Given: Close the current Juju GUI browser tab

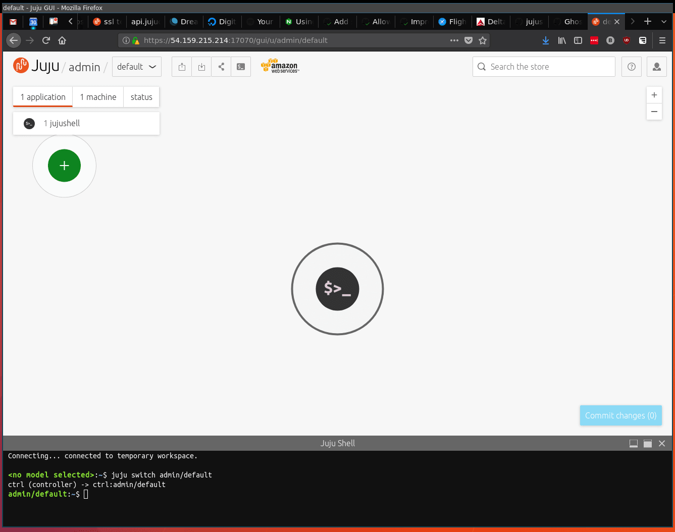Looking at the screenshot, I should pos(617,22).
